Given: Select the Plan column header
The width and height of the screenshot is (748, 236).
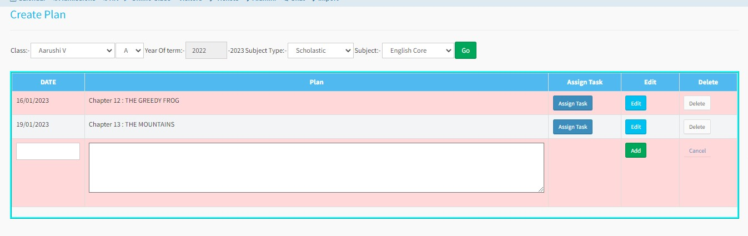Looking at the screenshot, I should (x=316, y=82).
